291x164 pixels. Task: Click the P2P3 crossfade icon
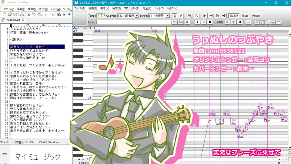point(262,22)
